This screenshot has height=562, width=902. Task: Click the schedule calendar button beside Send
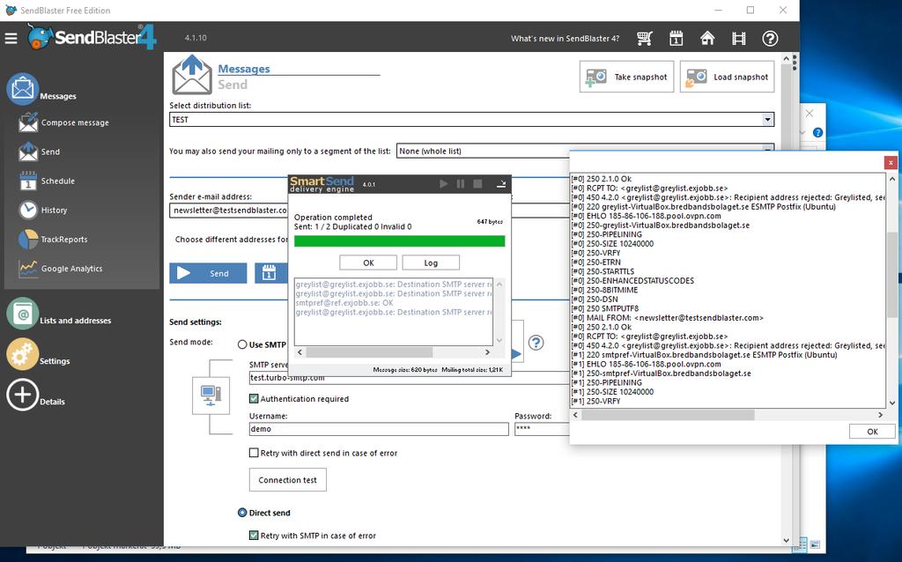point(270,273)
